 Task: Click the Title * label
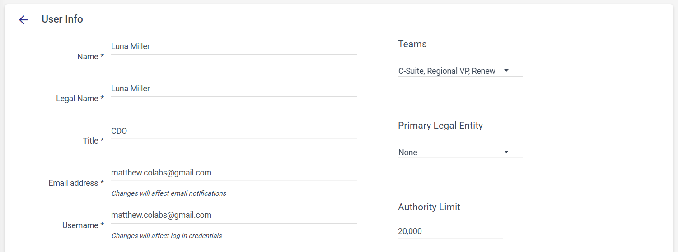pyautogui.click(x=94, y=141)
